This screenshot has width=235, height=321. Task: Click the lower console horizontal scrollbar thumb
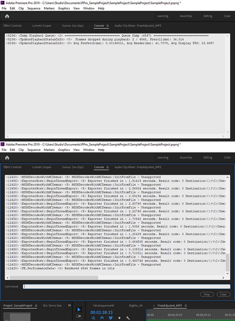[x=54, y=278]
